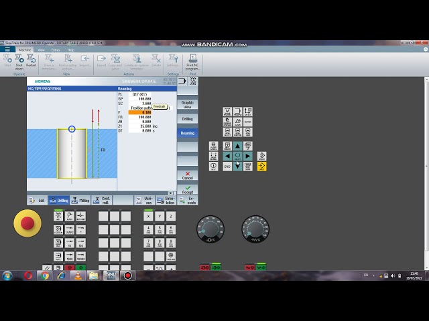
Task: Select the 10000 increment key
Action: pos(81,256)
